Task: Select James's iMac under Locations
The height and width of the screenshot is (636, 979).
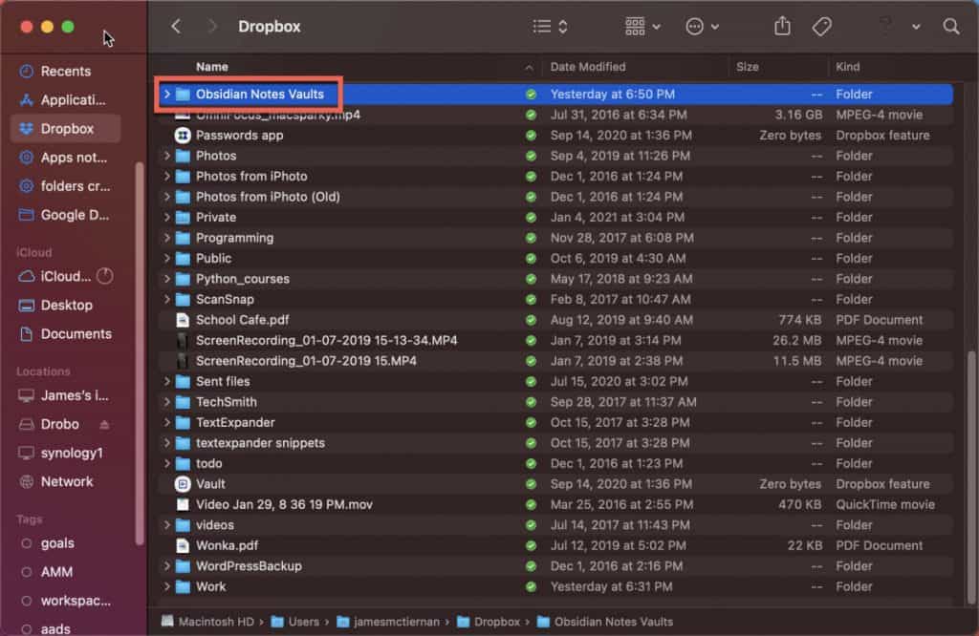Action: click(x=66, y=395)
